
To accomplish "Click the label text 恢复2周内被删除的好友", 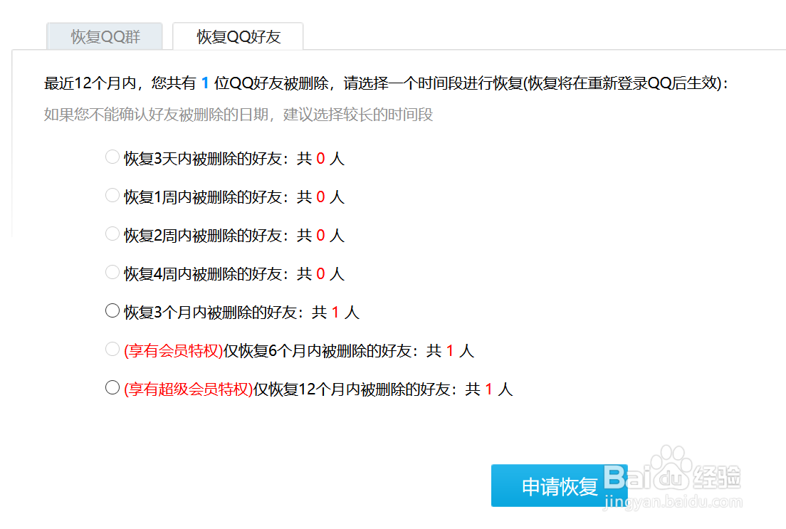I will point(202,235).
